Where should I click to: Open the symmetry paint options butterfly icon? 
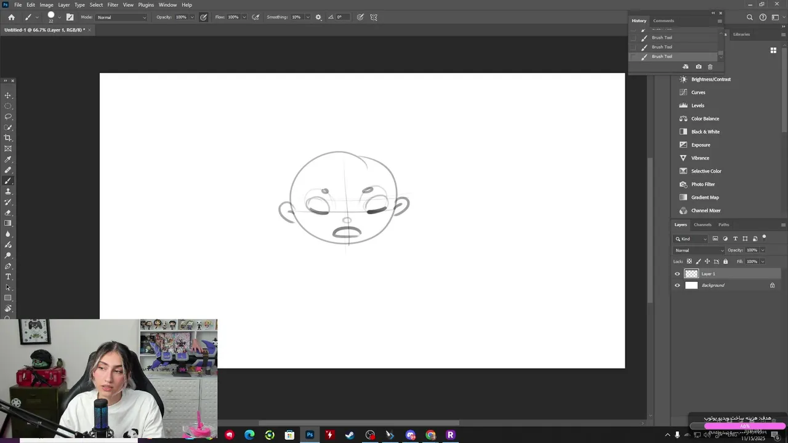click(374, 17)
